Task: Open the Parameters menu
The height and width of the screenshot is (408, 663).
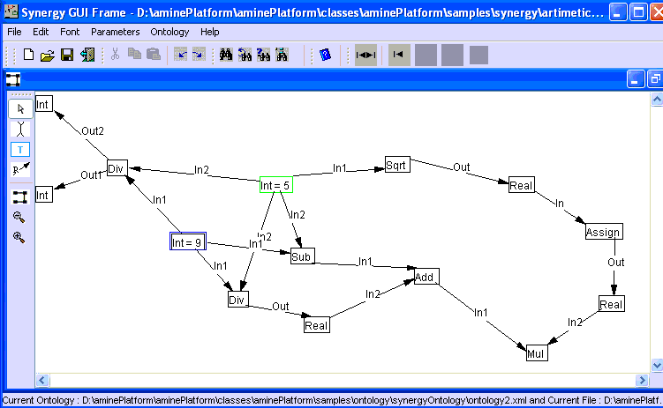Action: click(115, 32)
